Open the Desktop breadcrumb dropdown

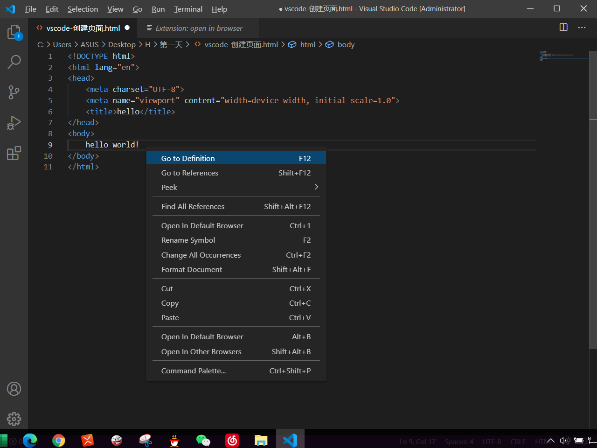122,44
